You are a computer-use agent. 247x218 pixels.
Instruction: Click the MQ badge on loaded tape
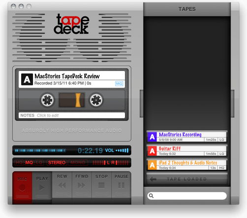(x=119, y=84)
